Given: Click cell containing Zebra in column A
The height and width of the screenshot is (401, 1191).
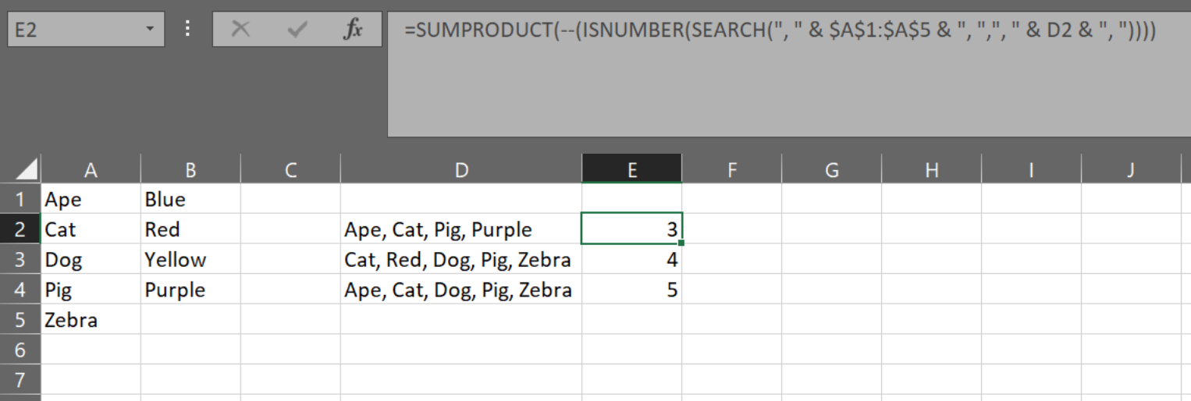Looking at the screenshot, I should point(91,320).
